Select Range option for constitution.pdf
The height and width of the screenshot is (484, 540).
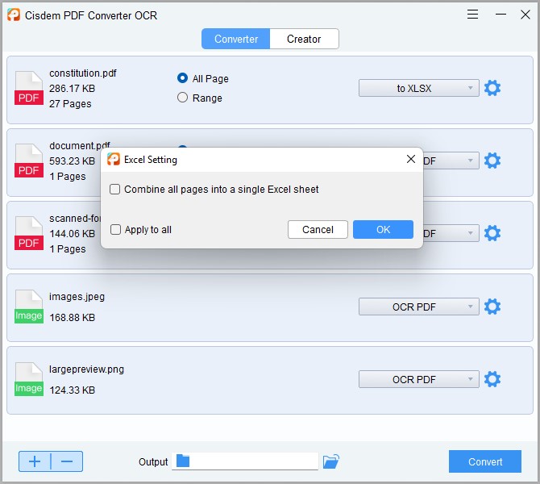(182, 98)
